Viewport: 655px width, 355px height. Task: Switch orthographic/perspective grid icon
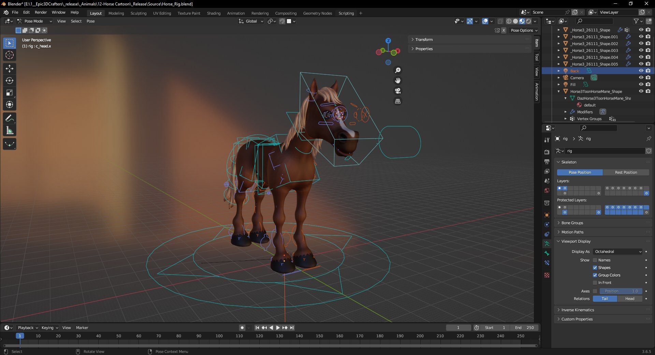(398, 101)
